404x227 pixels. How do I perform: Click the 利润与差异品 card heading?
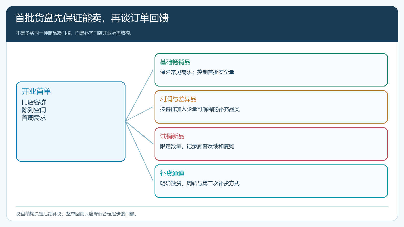coord(178,99)
